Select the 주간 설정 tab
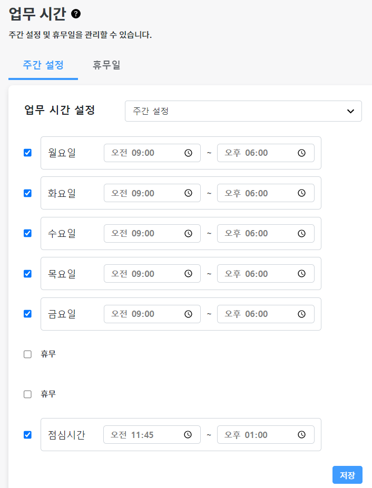The height and width of the screenshot is (488, 372). (x=43, y=65)
